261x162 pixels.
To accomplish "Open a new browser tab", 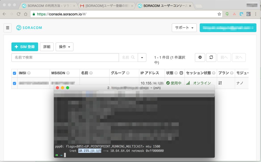I will [x=199, y=6].
